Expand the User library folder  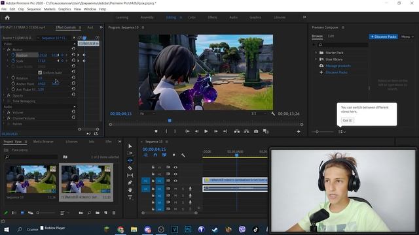pyautogui.click(x=316, y=59)
